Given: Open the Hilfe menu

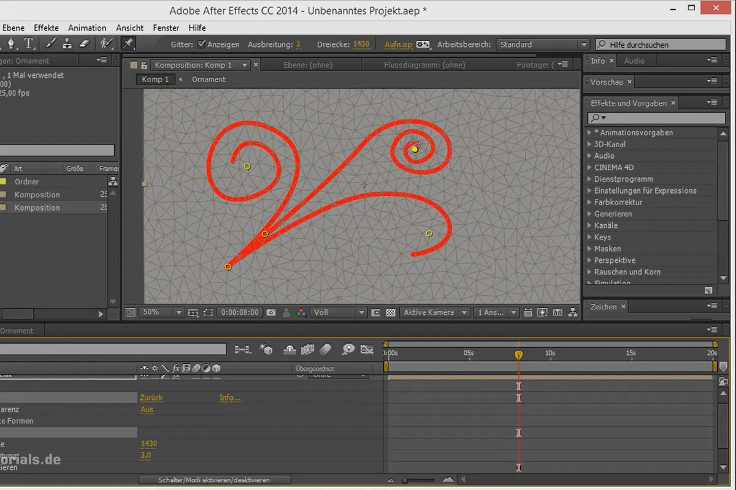Looking at the screenshot, I should pyautogui.click(x=197, y=28).
